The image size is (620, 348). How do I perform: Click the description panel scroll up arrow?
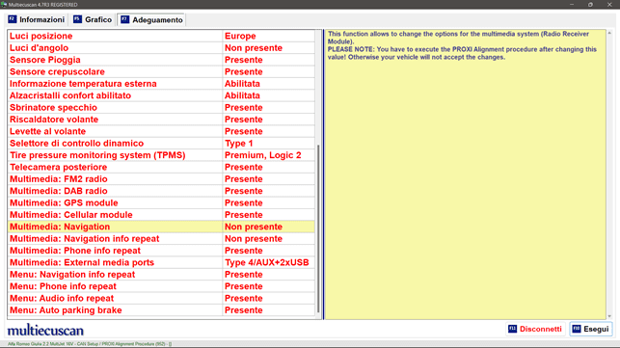tap(609, 33)
